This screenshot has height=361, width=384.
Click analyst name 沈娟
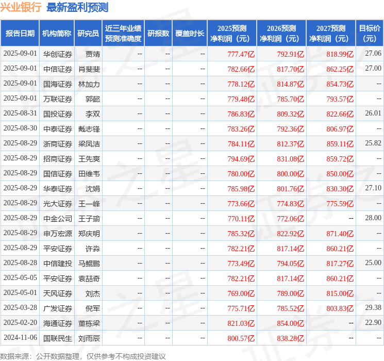(93, 189)
